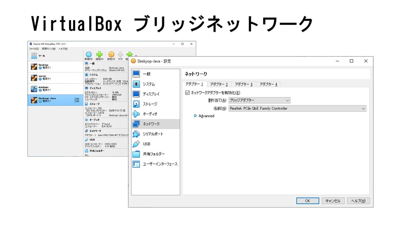Open Storage (ストレージ) page in settings sidebar
The width and height of the screenshot is (401, 225).
pyautogui.click(x=155, y=104)
